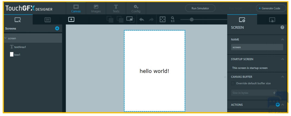Reset zoom with the 1:1 icon
The height and width of the screenshot is (116, 291).
pyautogui.click(x=173, y=20)
